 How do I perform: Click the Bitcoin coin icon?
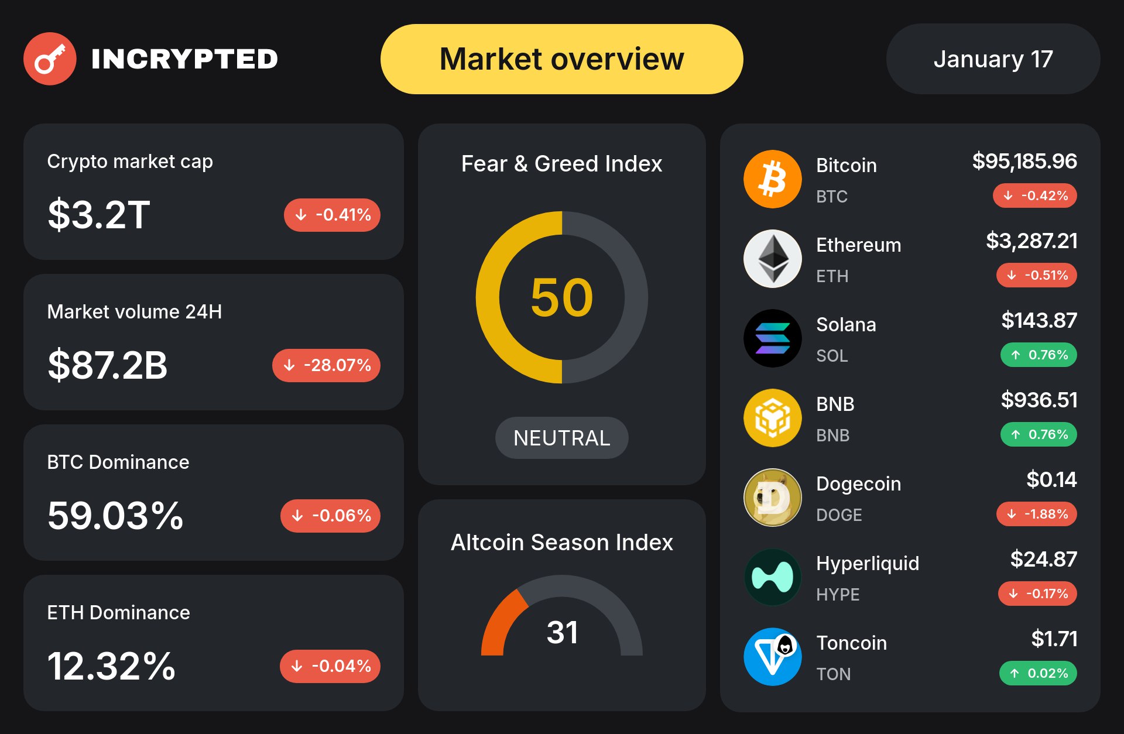pos(772,179)
